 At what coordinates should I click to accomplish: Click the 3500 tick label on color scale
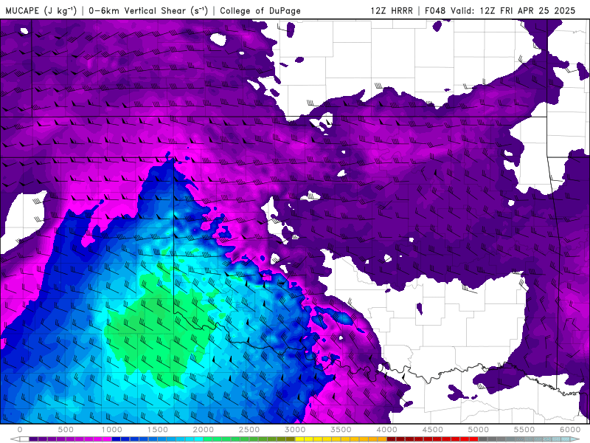[341, 430]
